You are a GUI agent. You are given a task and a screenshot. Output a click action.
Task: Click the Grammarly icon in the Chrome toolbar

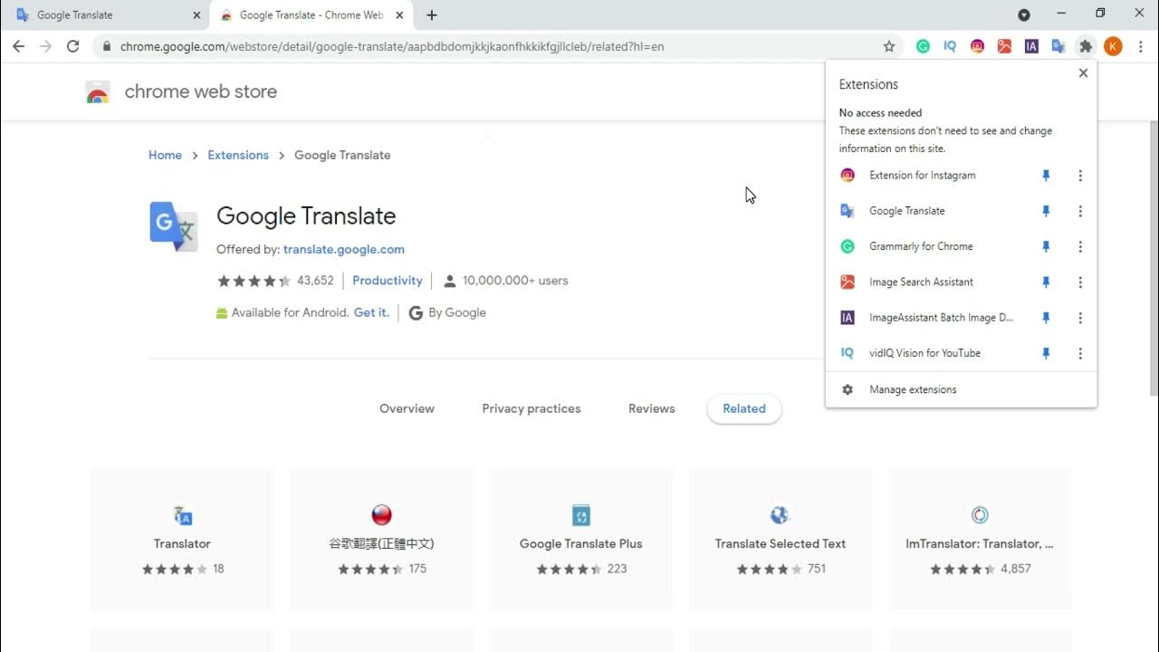pos(923,46)
